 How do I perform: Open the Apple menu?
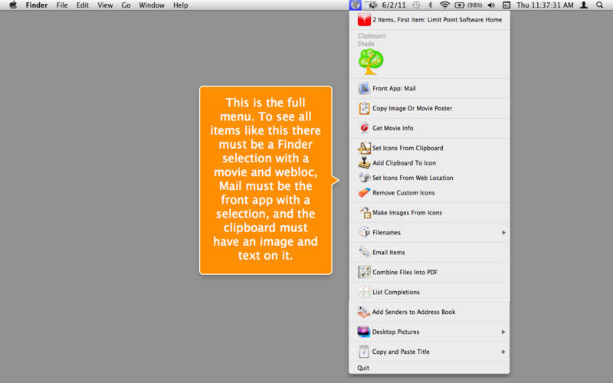pyautogui.click(x=13, y=5)
